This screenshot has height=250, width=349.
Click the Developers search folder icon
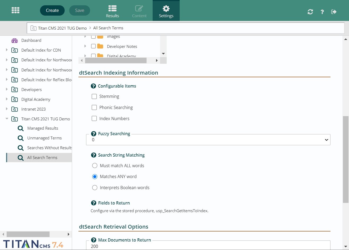point(15,90)
